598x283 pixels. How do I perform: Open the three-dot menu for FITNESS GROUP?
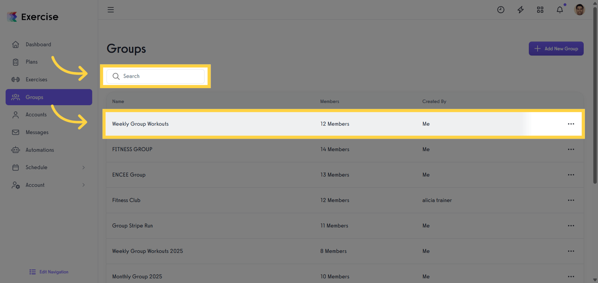(571, 149)
